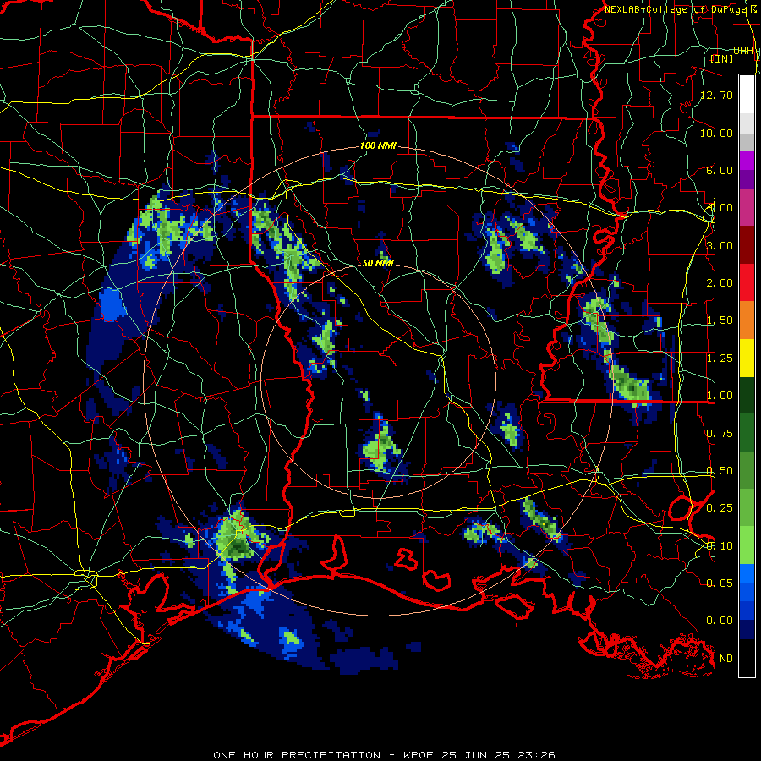Click the 0.00 legend value
761x761 pixels.
tap(720, 621)
